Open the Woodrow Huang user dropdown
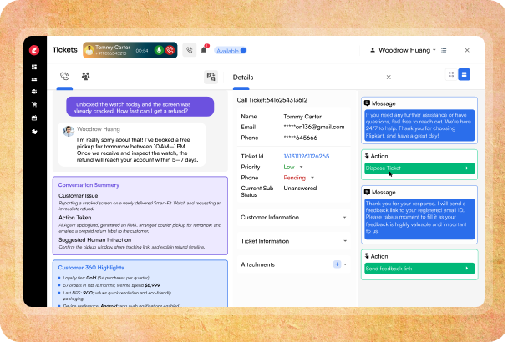Screen dimensions: 508x342 coord(404,50)
